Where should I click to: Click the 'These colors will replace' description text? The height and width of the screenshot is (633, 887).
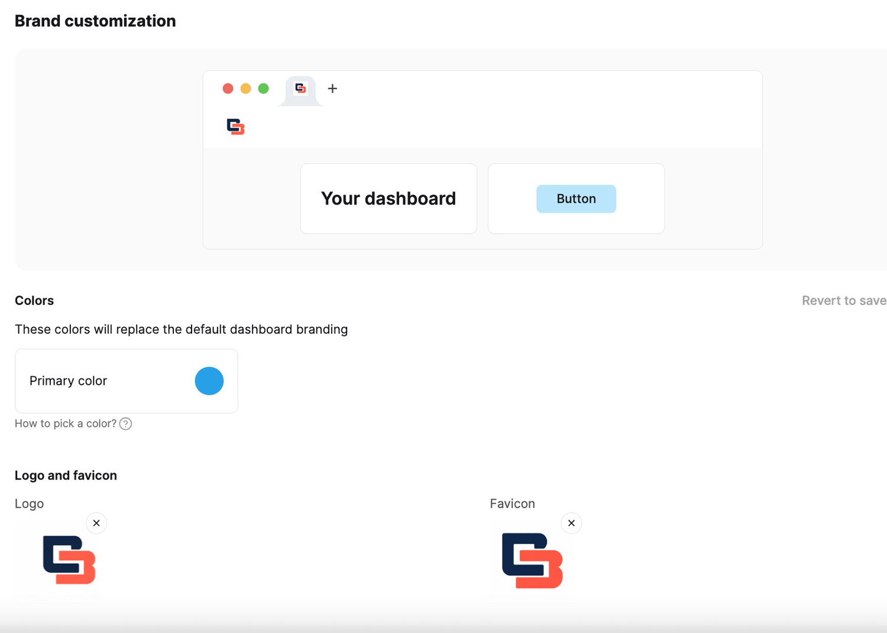(181, 330)
